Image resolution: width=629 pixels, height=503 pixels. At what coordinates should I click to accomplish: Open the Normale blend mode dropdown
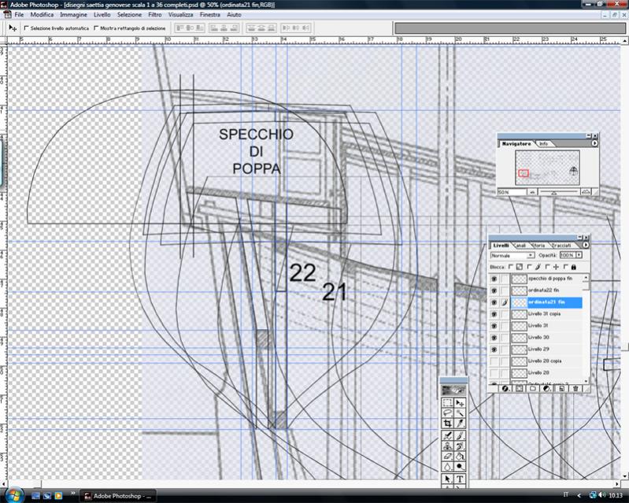(x=512, y=255)
